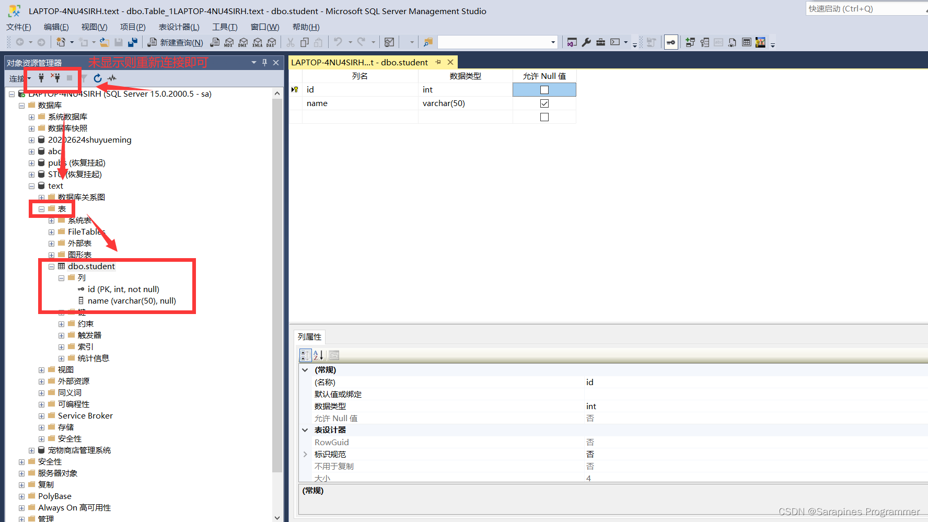Click the varchar(50) data type cell
This screenshot has width=928, height=522.
pos(465,103)
